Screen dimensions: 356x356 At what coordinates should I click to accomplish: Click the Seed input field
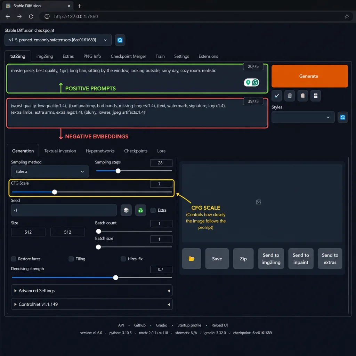pos(64,210)
